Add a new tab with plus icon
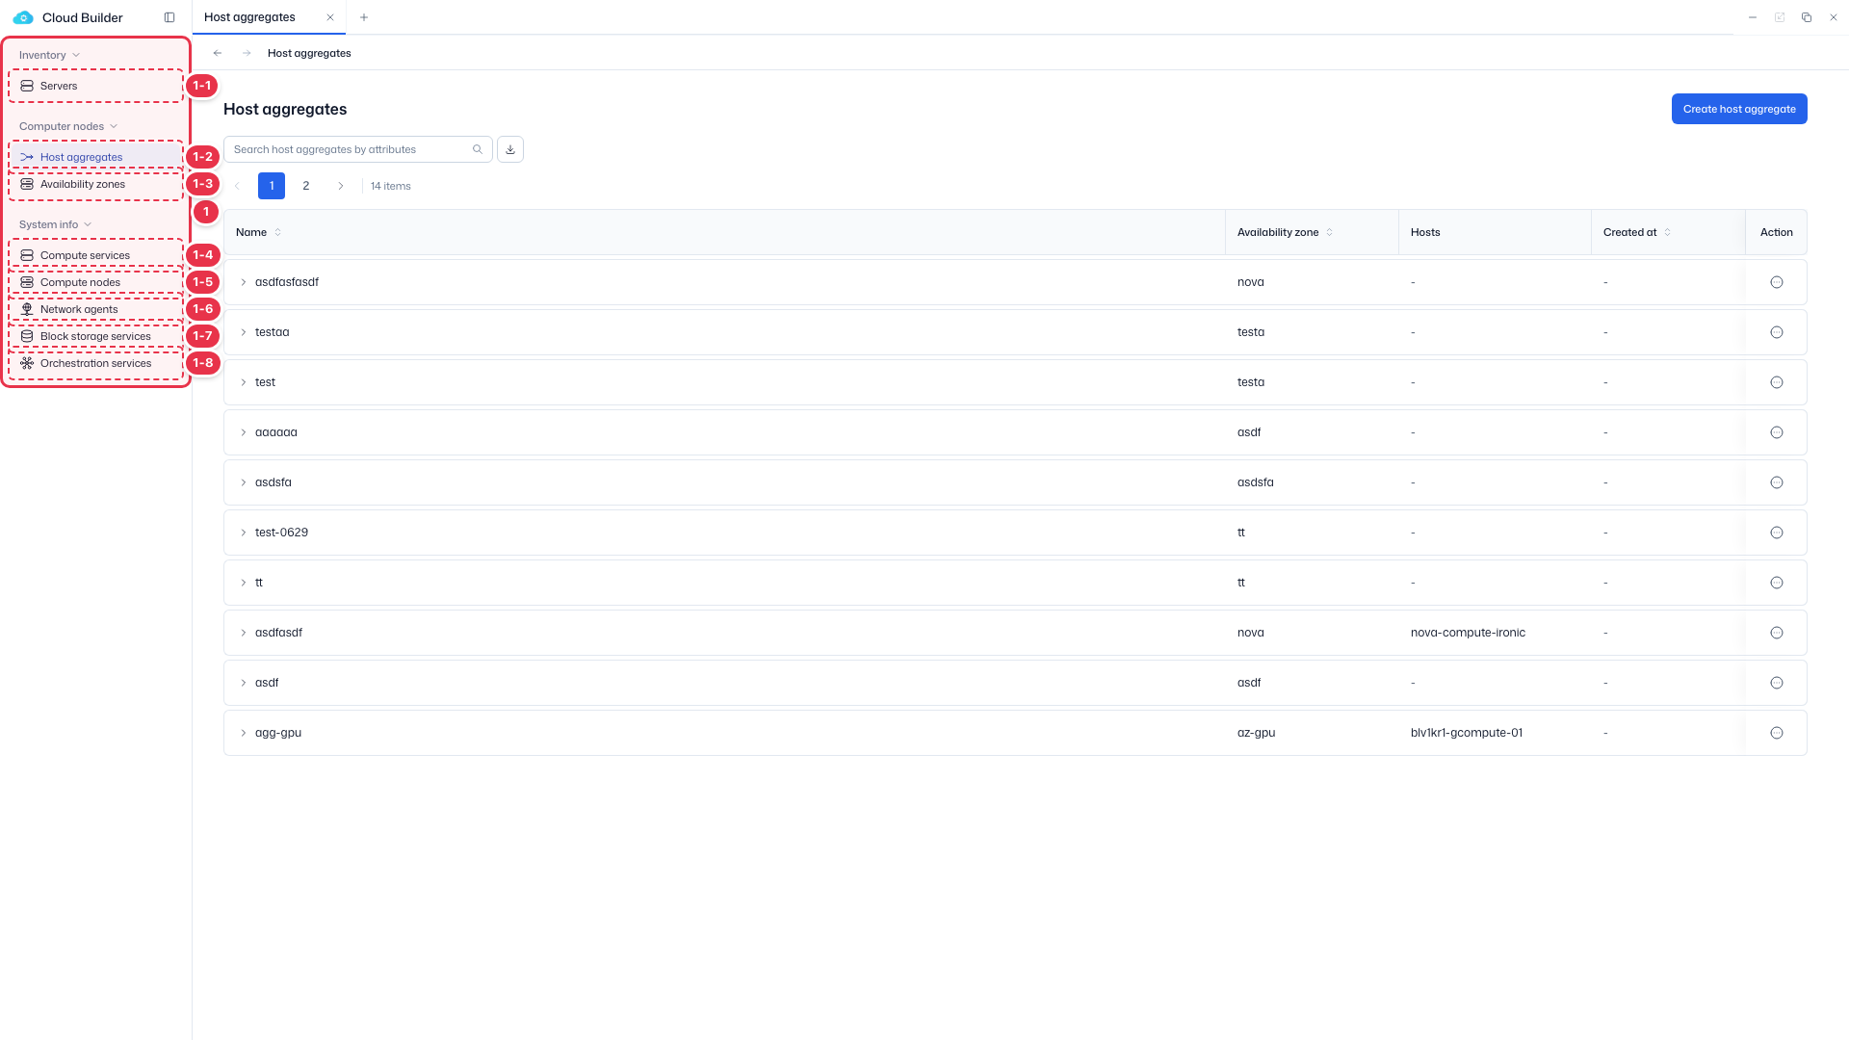1849x1040 pixels. click(x=364, y=17)
